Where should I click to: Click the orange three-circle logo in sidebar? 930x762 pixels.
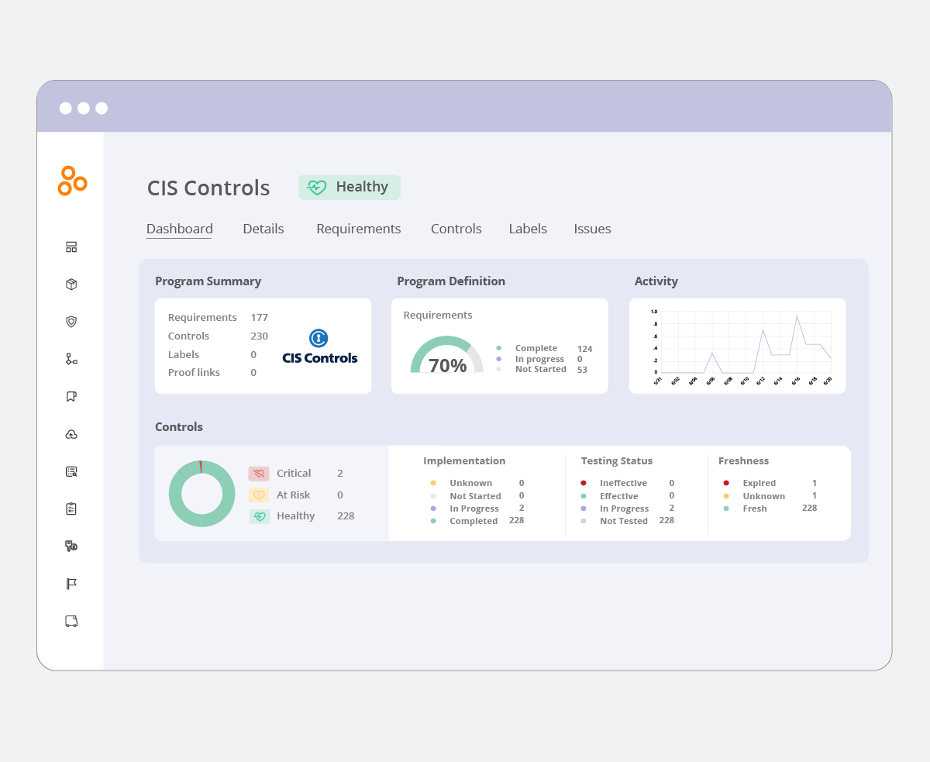tap(72, 181)
